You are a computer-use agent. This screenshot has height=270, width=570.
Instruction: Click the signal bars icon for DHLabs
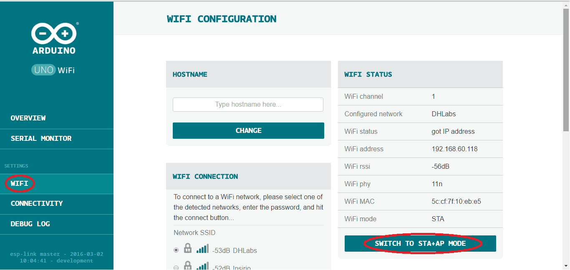[x=202, y=249]
